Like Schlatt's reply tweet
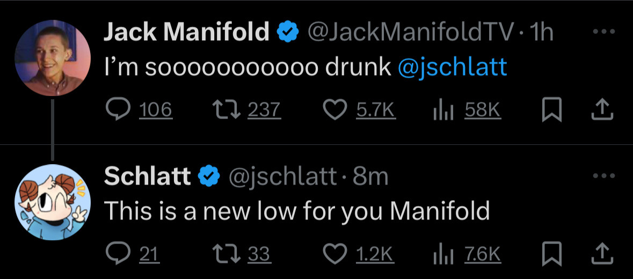This screenshot has width=633, height=279. click(336, 254)
